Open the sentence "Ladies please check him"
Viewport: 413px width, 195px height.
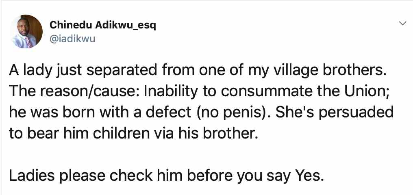tap(166, 177)
